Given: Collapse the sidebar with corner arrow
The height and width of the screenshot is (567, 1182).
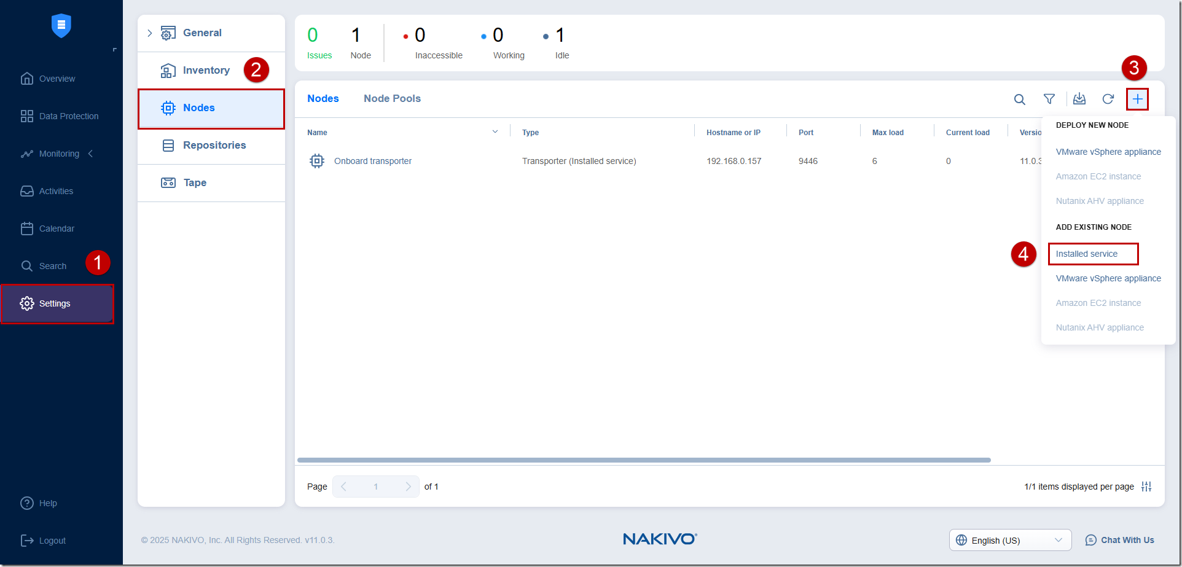Looking at the screenshot, I should [x=114, y=50].
